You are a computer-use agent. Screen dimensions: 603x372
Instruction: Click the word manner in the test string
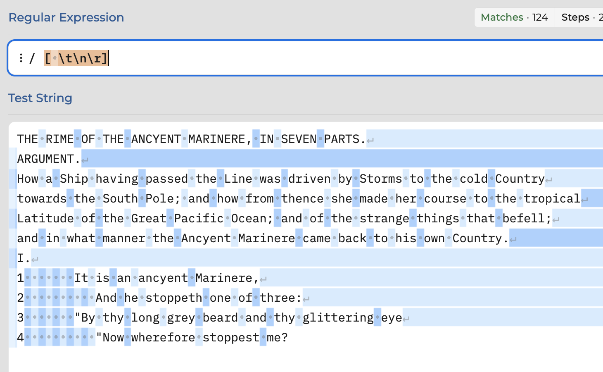point(124,238)
